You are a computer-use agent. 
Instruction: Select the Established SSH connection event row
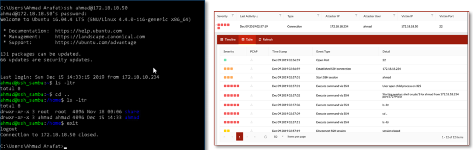pyautogui.click(x=333, y=69)
